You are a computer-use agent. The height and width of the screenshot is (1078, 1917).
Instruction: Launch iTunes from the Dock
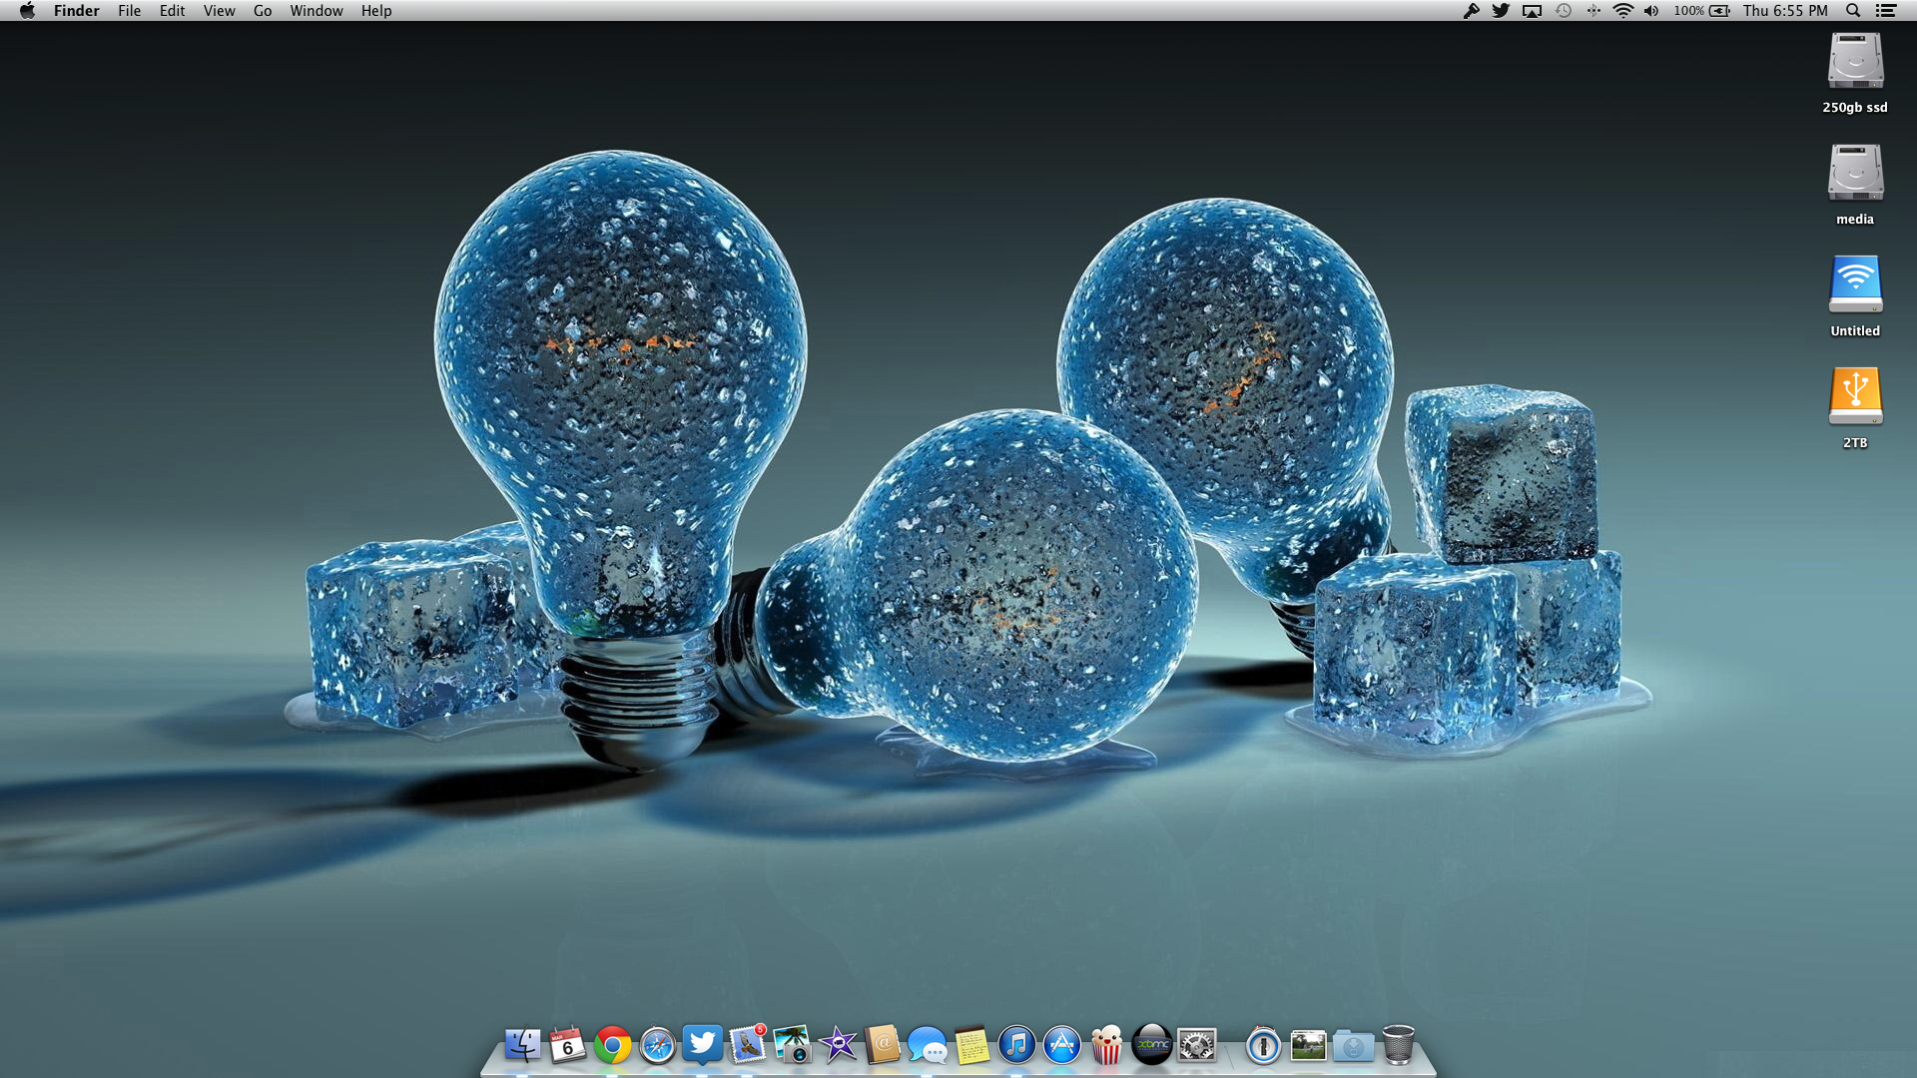tap(1016, 1045)
